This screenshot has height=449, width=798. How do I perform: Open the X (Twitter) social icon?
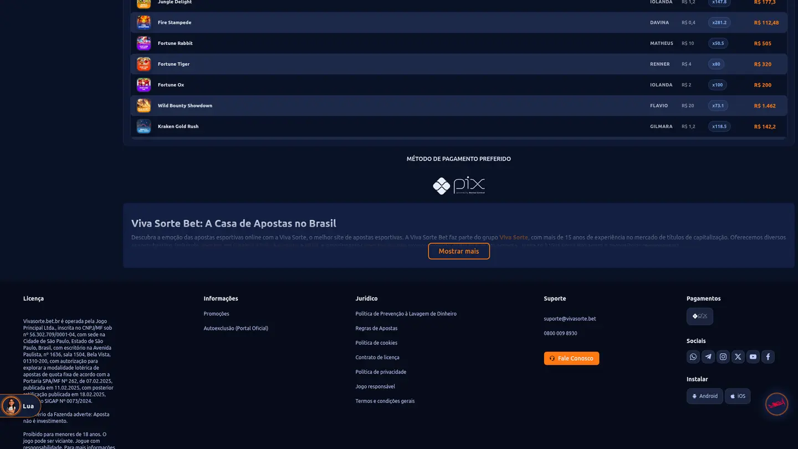(x=738, y=357)
